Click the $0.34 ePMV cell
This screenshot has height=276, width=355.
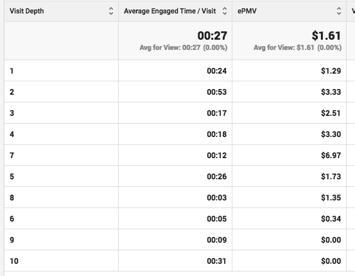(x=289, y=218)
